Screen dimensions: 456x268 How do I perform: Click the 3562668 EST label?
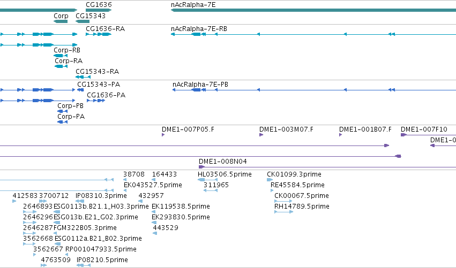click(x=38, y=239)
